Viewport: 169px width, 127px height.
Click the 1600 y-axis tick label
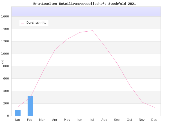(x=6, y=17)
